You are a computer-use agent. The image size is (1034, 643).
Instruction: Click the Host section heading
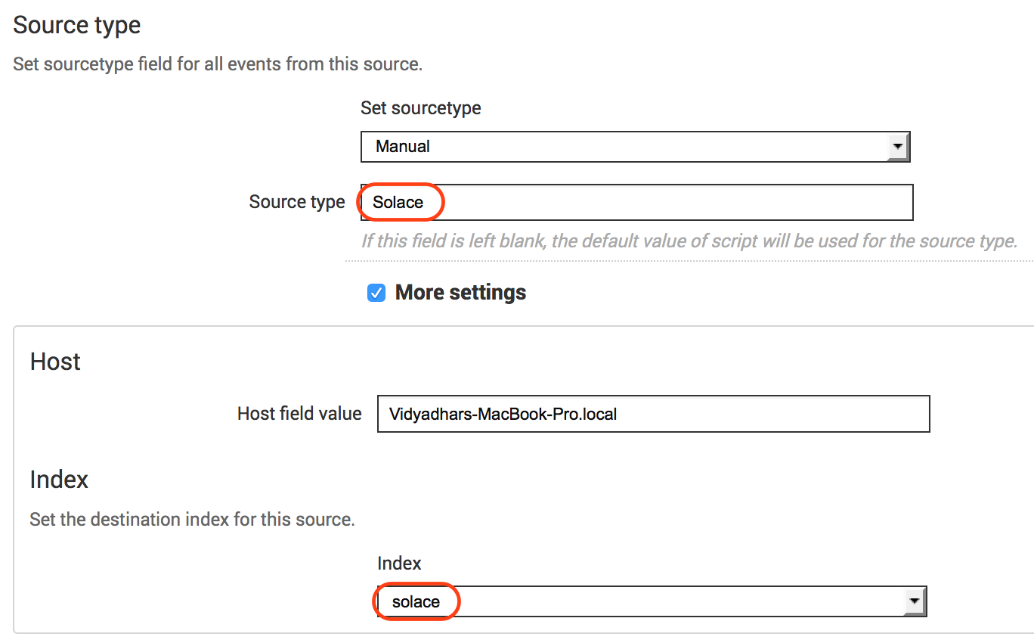pos(55,362)
